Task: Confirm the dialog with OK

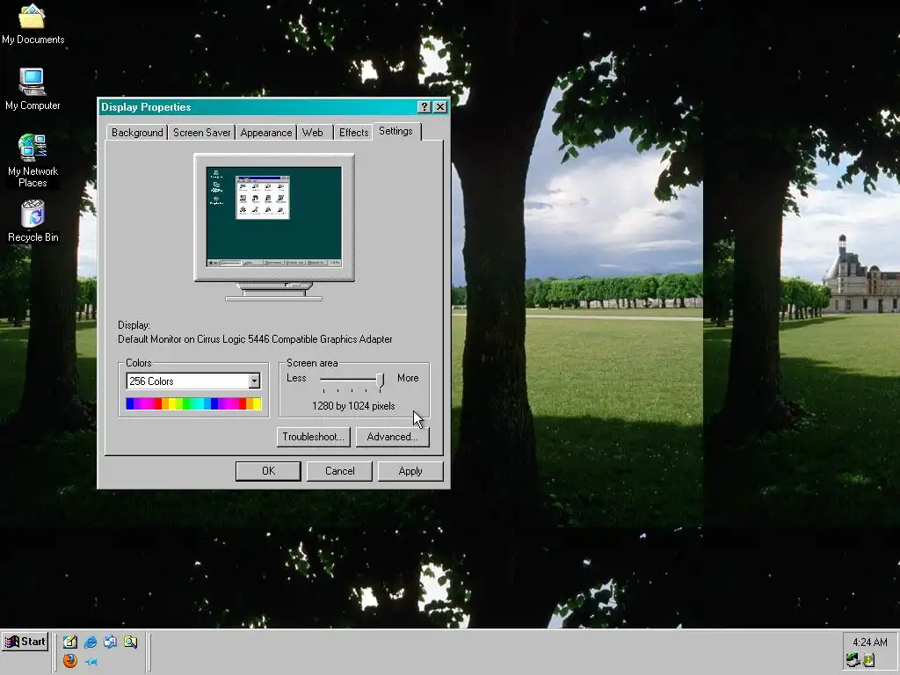Action: click(268, 471)
